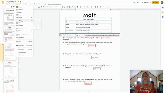Click the type here box under question 1
The width and height of the screenshot is (165, 93).
pos(92,46)
